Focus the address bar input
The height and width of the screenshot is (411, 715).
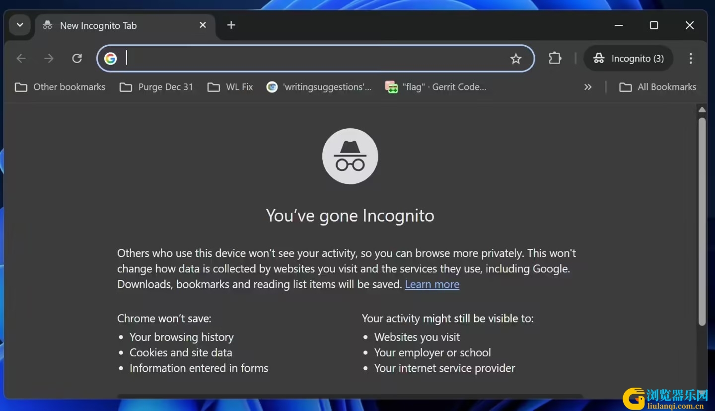pyautogui.click(x=316, y=58)
